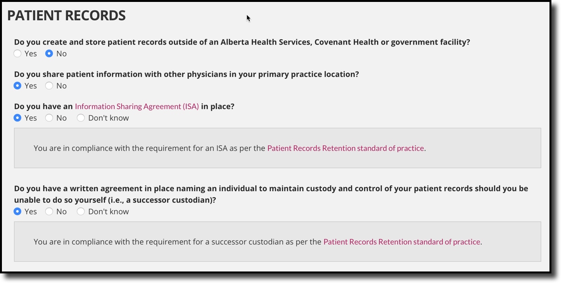Open Patient Records Retention link in ISA notice
Image resolution: width=561 pixels, height=283 pixels.
coord(345,148)
